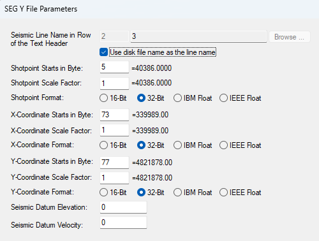The height and width of the screenshot is (241, 319).
Task: Click the =339989.00 value beside X-Coordinate Starts in Byte
Action: click(x=150, y=115)
